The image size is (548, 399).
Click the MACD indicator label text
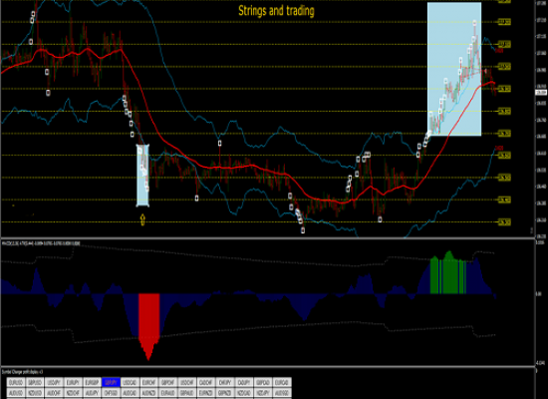(41, 243)
